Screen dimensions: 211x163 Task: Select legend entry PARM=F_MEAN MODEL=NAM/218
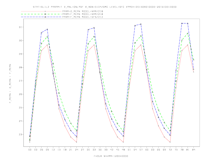coord(83,14)
